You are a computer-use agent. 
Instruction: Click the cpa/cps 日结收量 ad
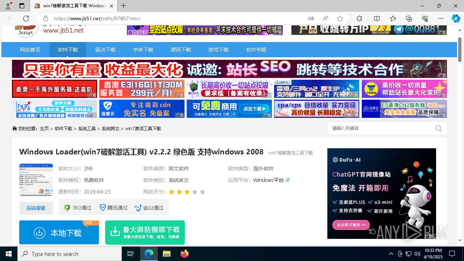click(316, 109)
